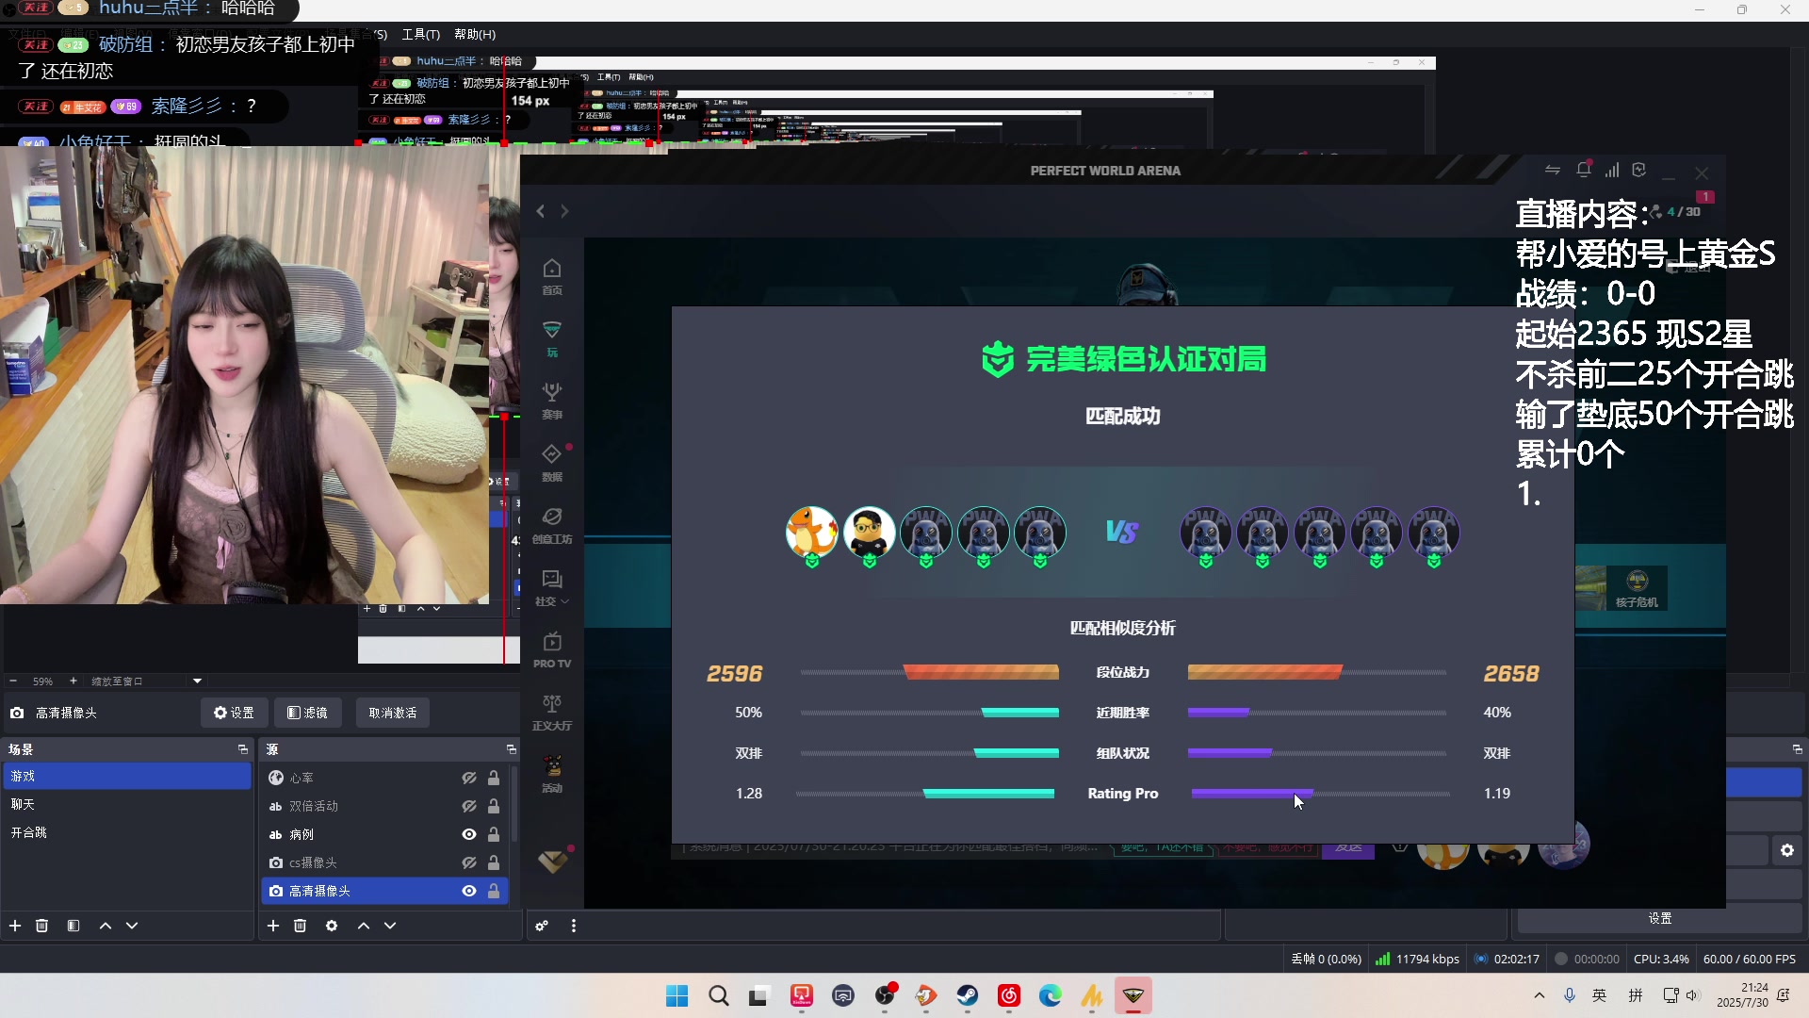The height and width of the screenshot is (1018, 1809).
Task: Select 开合跳 scene
Action: pos(126,832)
